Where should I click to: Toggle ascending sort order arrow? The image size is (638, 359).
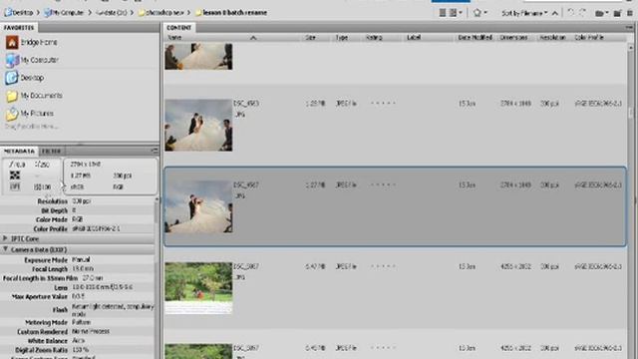(x=554, y=13)
